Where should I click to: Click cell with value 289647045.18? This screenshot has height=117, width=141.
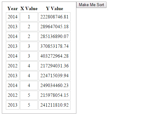[54, 27]
